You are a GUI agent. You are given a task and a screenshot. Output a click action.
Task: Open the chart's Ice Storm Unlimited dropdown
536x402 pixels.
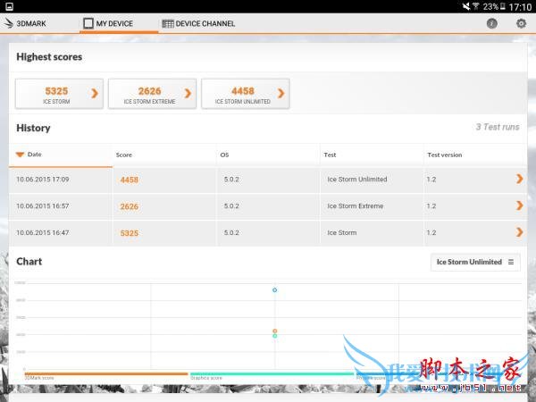pyautogui.click(x=474, y=262)
